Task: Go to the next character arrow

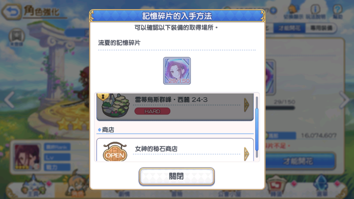Action: (344, 99)
